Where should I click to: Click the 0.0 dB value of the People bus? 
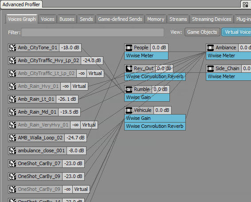(159, 48)
